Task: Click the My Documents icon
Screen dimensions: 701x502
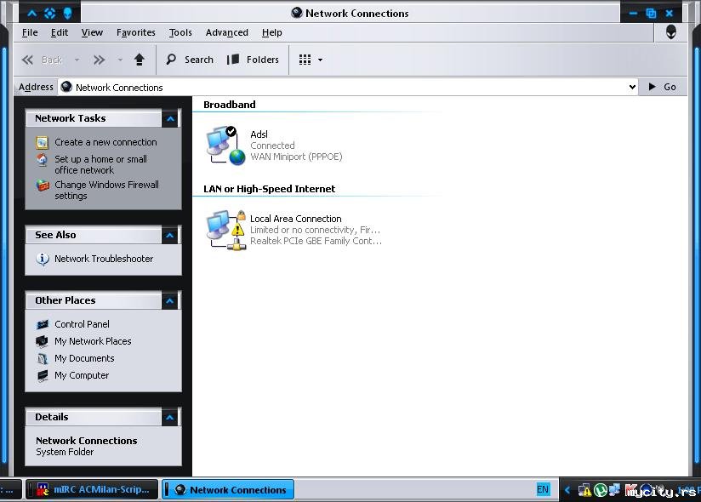Action: [42, 358]
